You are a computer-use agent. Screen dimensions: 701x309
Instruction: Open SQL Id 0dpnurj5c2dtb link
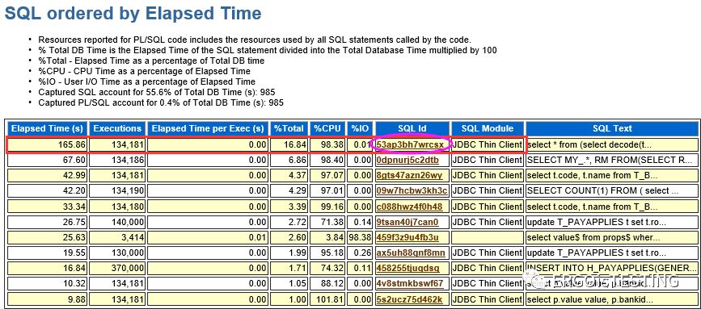(x=408, y=160)
